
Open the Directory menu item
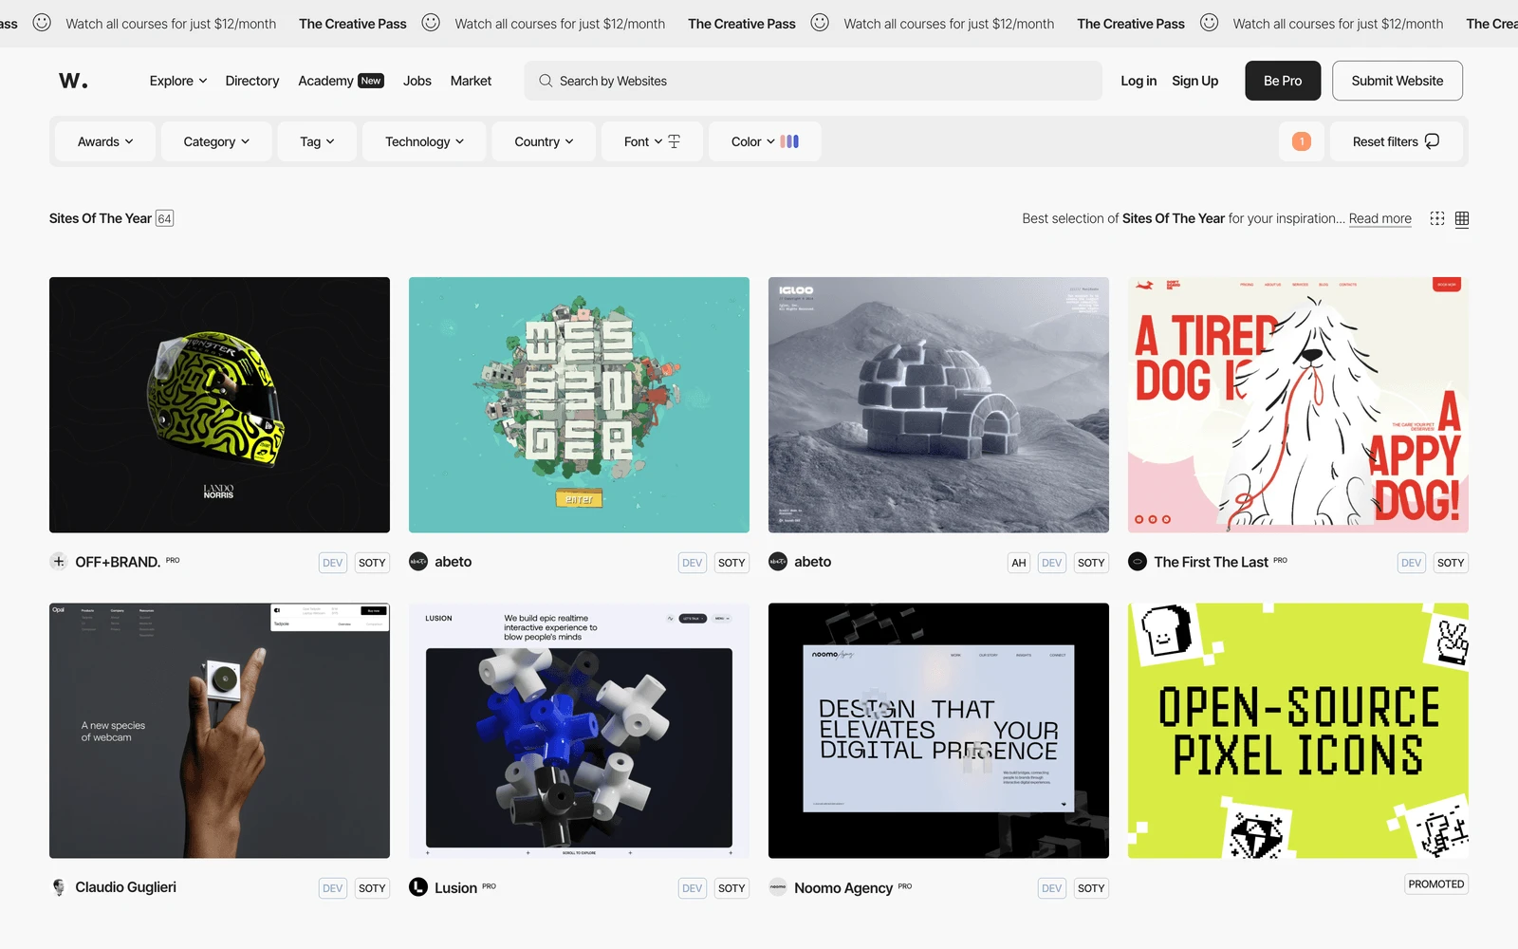coord(252,81)
